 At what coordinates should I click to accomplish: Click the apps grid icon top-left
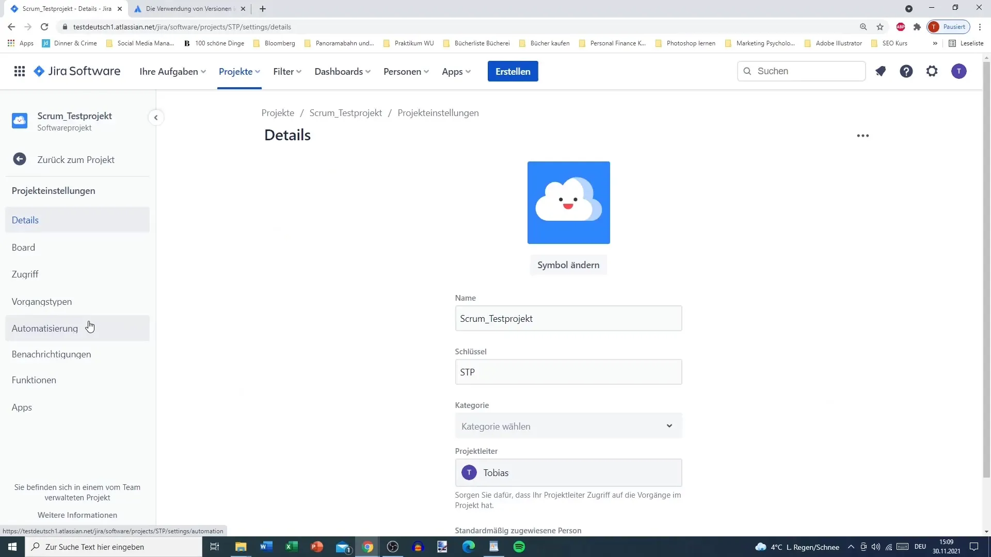point(19,71)
